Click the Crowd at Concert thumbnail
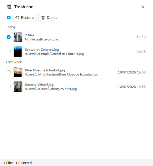The image size is (153, 166). (x=18, y=52)
